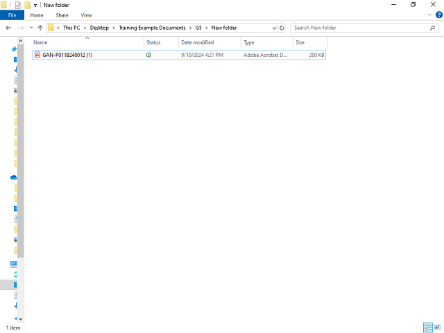Sort by the Date modified column header
The height and width of the screenshot is (333, 444).
198,42
